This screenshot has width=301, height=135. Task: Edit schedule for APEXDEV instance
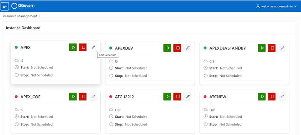pos(188,48)
